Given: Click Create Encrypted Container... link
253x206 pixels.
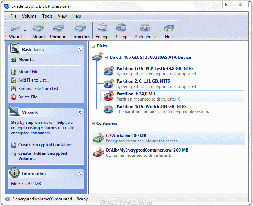Looking at the screenshot, I should pyautogui.click(x=47, y=145).
